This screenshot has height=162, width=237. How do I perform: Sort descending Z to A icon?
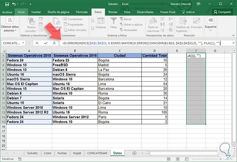93,28
